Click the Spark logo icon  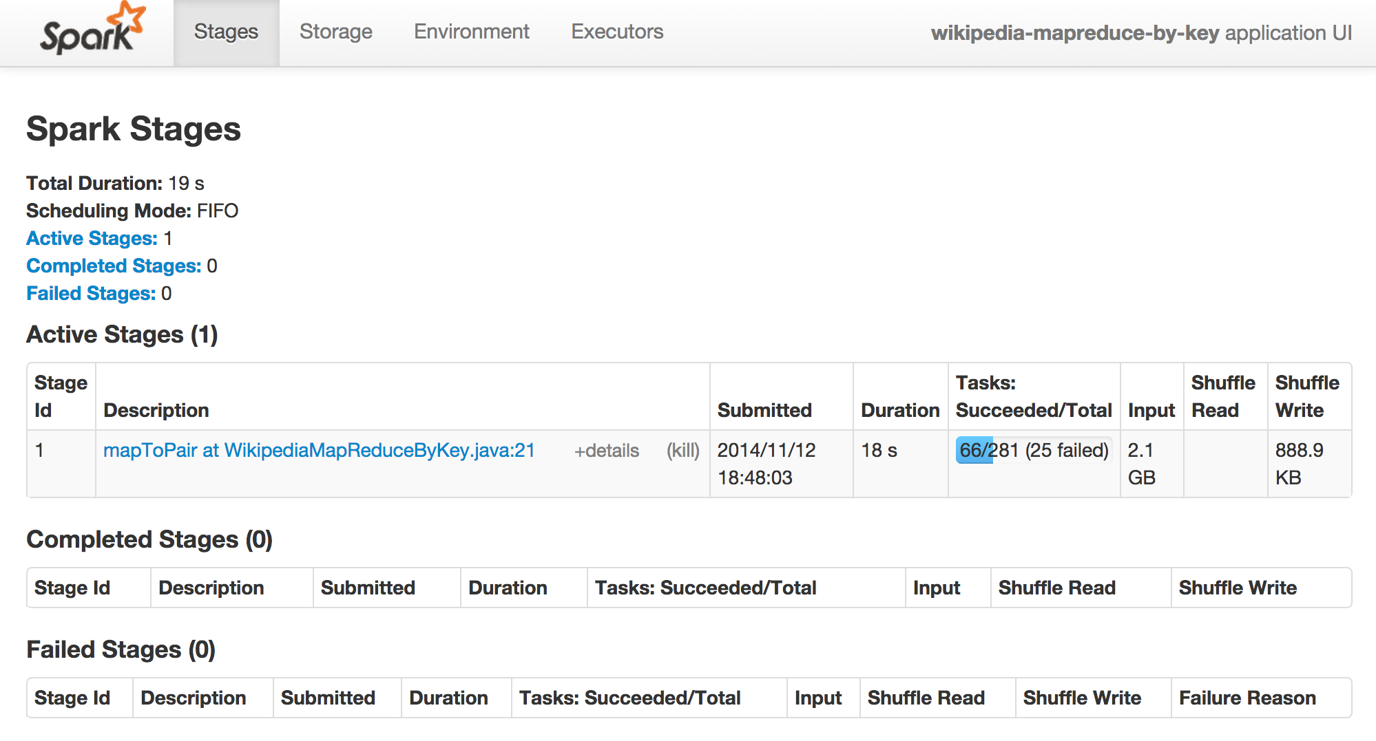[92, 30]
